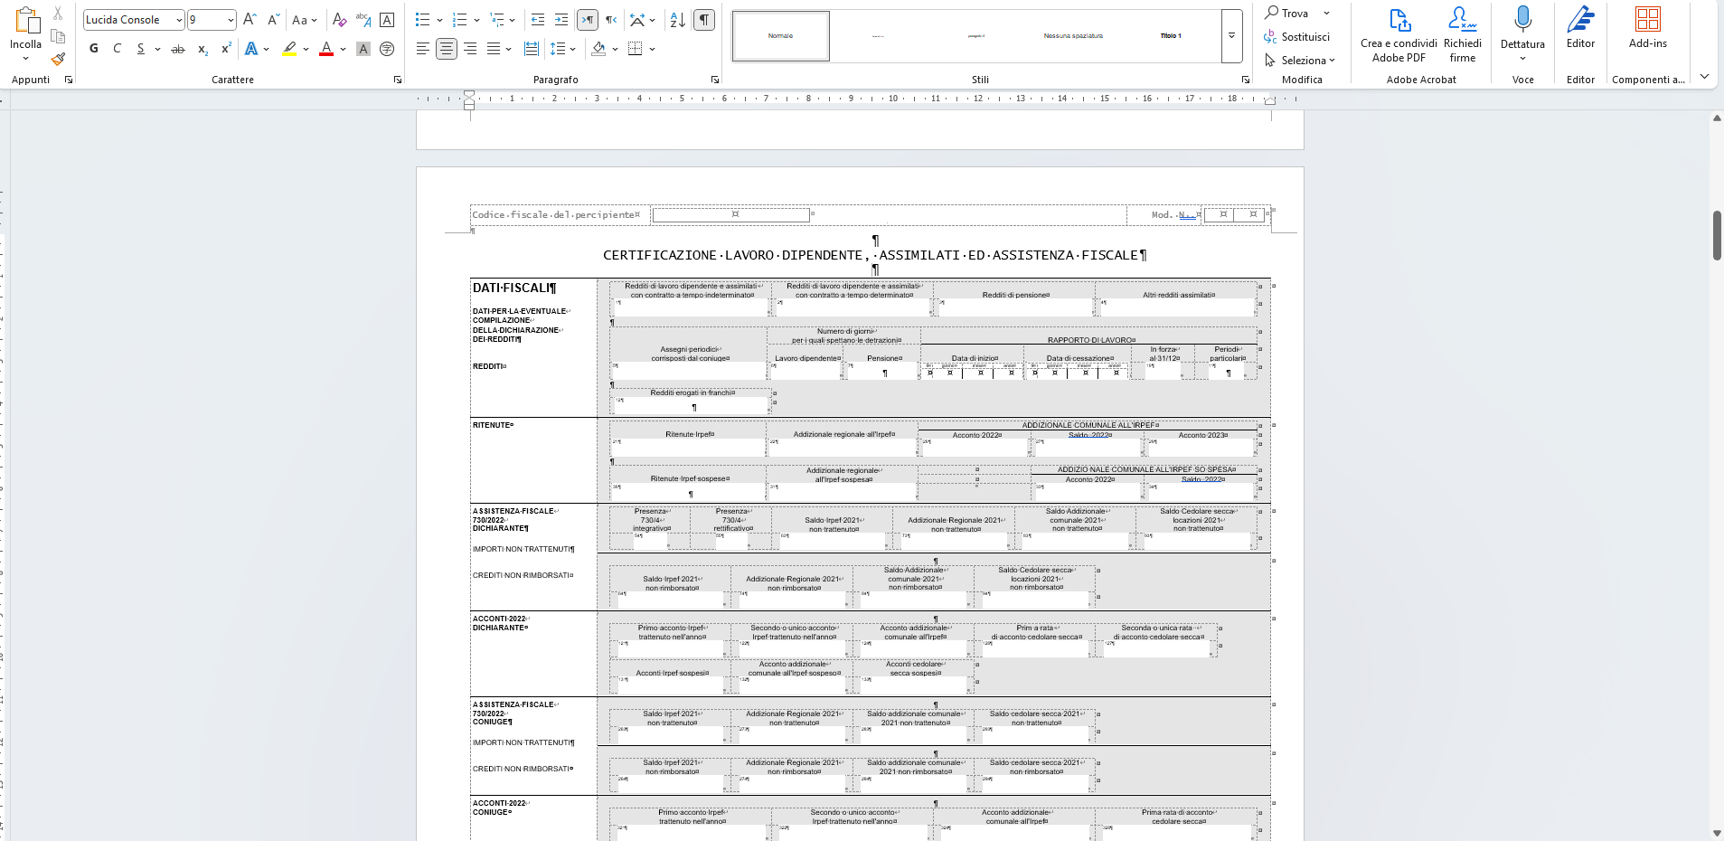
Task: Open the font name dropdown Lucida Console
Action: tap(133, 20)
